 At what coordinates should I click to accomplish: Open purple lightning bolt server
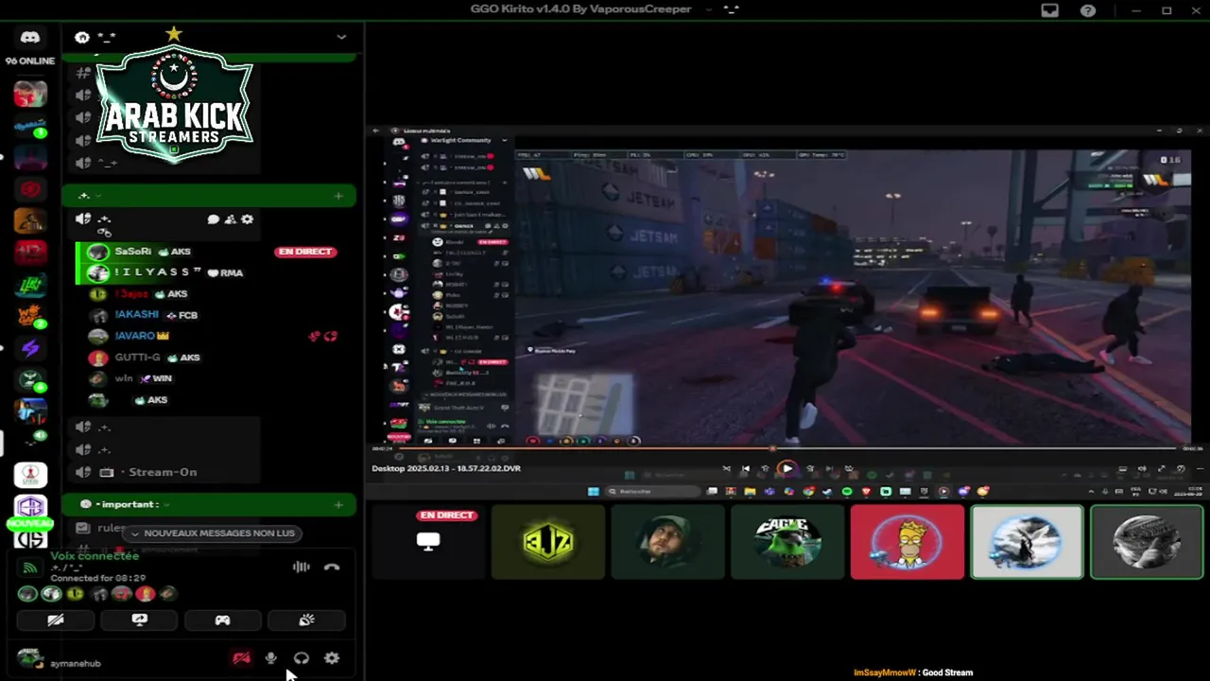click(x=30, y=349)
